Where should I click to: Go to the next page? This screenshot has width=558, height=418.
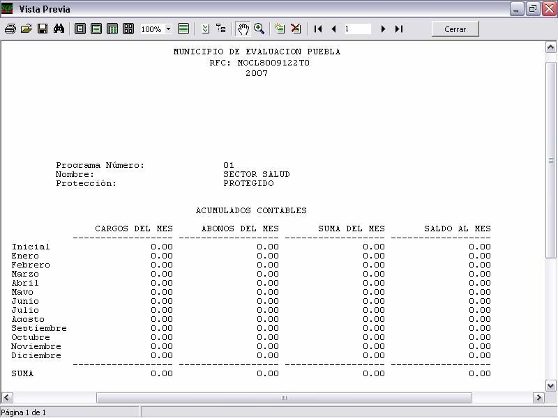(383, 29)
